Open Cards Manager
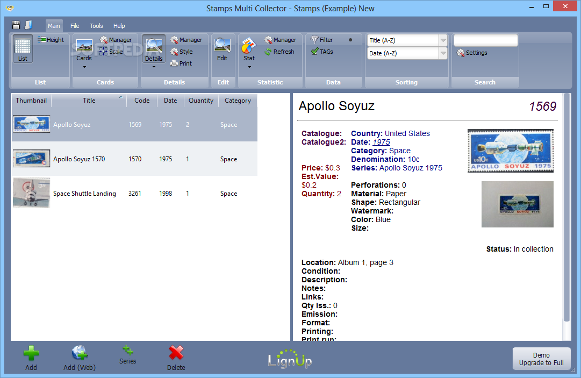 (116, 40)
